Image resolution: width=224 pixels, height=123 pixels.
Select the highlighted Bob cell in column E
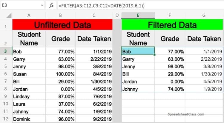[138, 51]
